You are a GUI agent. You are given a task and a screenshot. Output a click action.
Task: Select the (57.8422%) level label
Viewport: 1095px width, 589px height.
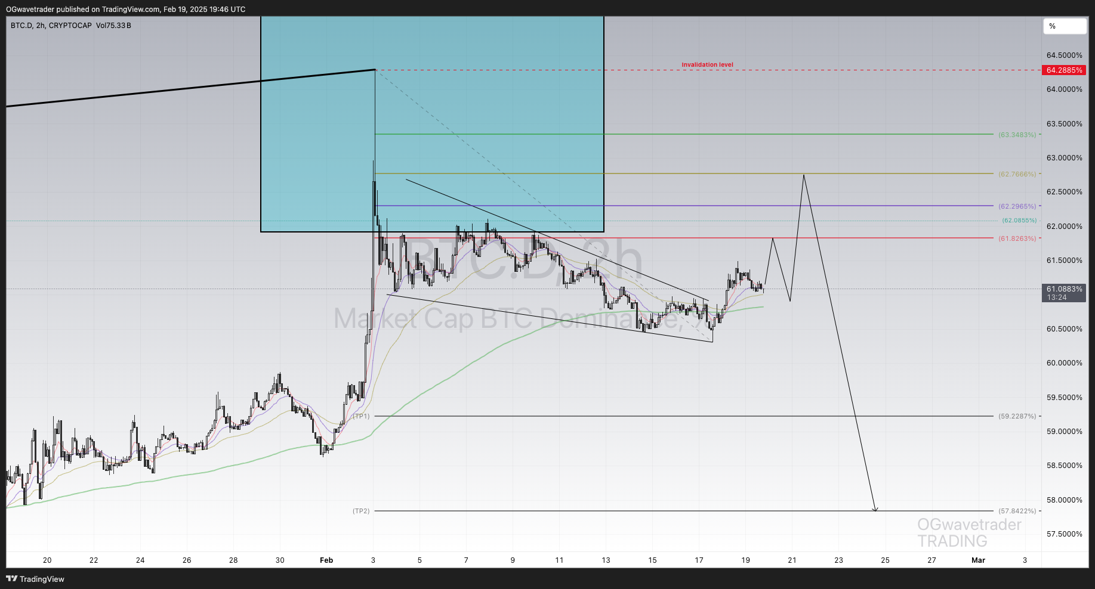[1017, 511]
